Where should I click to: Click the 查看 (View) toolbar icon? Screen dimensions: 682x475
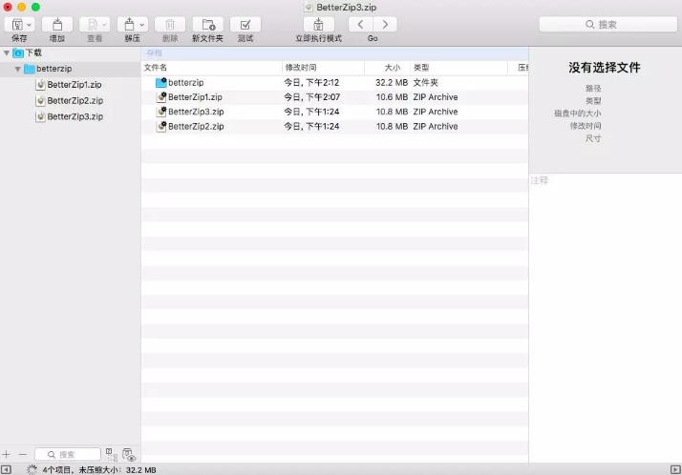(x=93, y=24)
